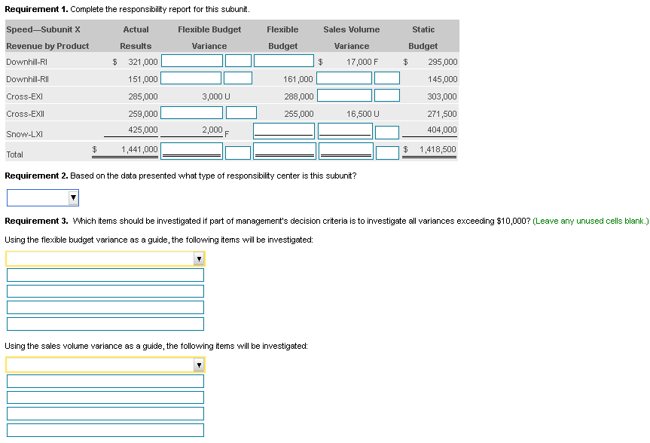Select the last sales volume investigation answer box
650x443 pixels.
coord(105,429)
